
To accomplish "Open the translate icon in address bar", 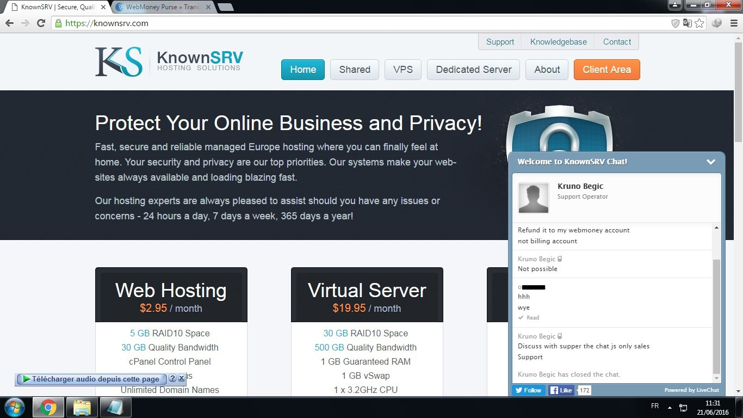I will [x=688, y=23].
